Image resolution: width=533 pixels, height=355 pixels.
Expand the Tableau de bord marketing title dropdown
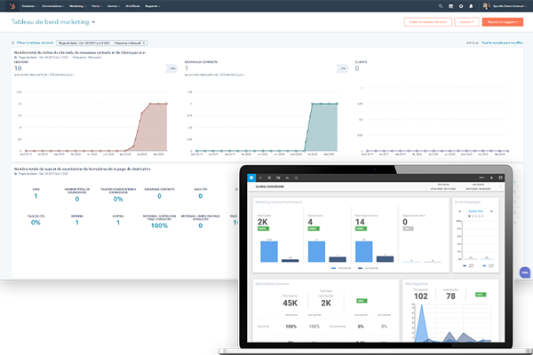coord(93,20)
